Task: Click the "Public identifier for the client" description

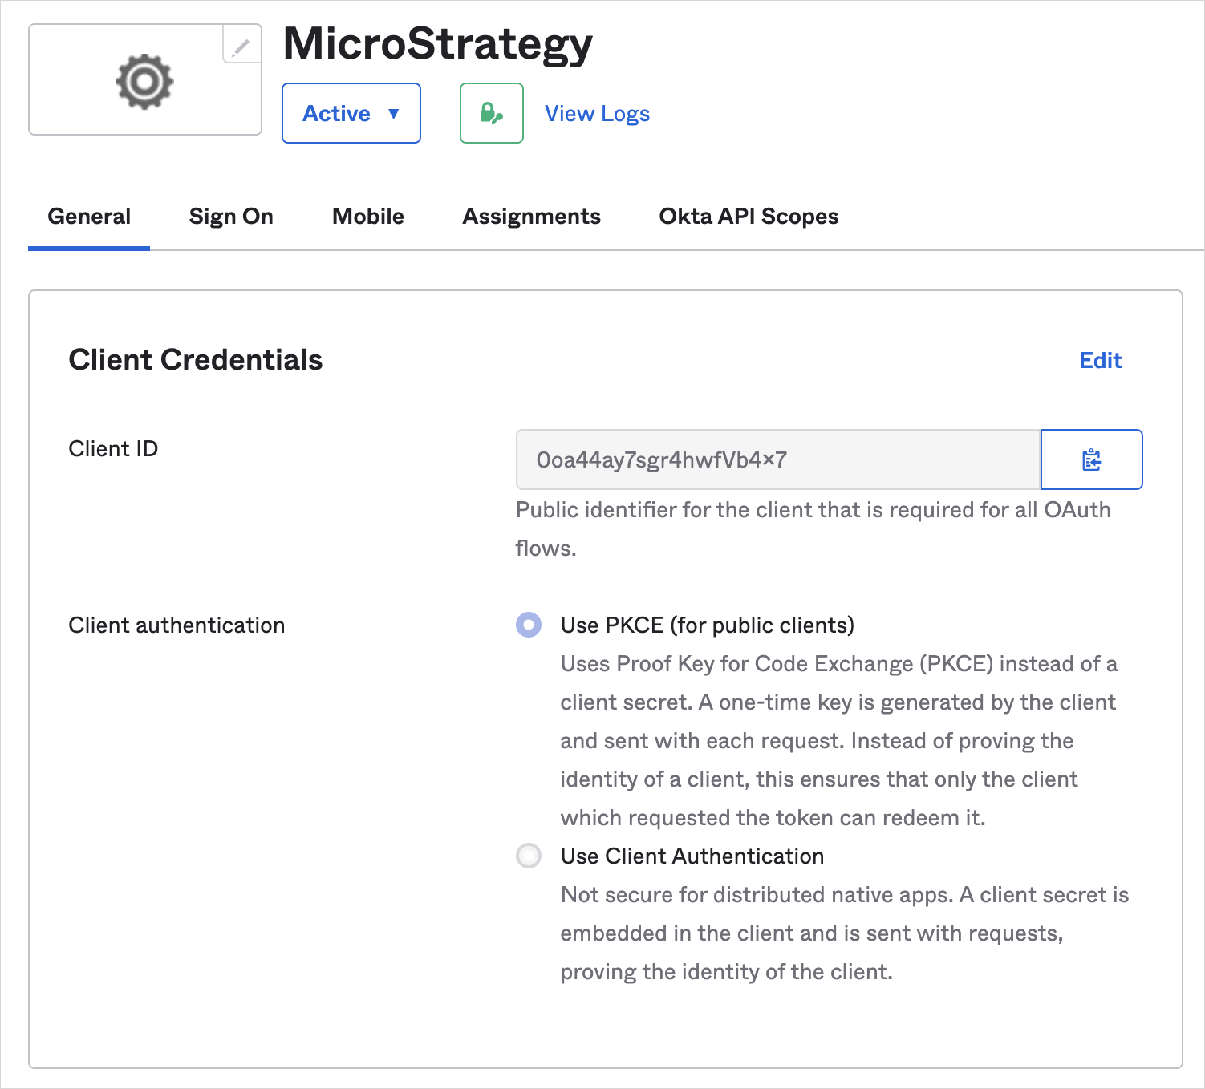Action: (x=813, y=511)
